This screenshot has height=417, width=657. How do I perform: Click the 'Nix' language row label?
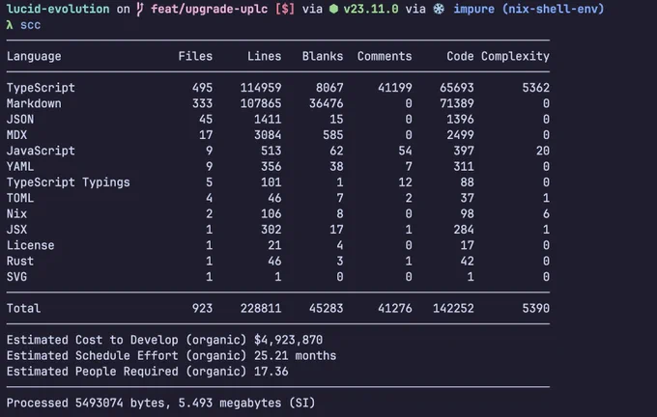tap(16, 214)
